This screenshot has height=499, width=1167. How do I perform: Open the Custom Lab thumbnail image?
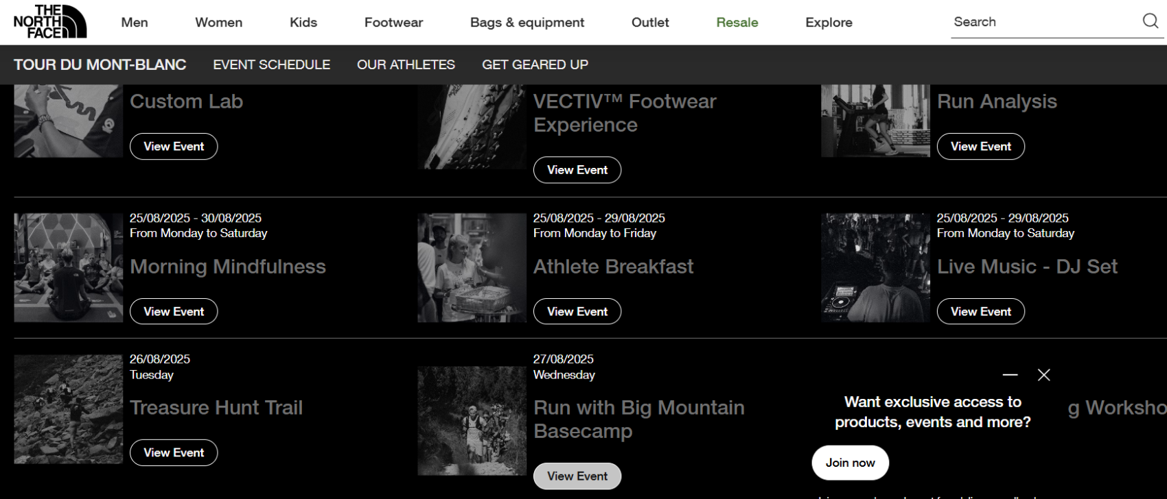click(69, 121)
